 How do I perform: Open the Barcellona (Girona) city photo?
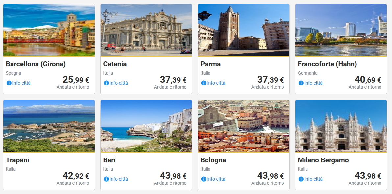[x=49, y=30]
